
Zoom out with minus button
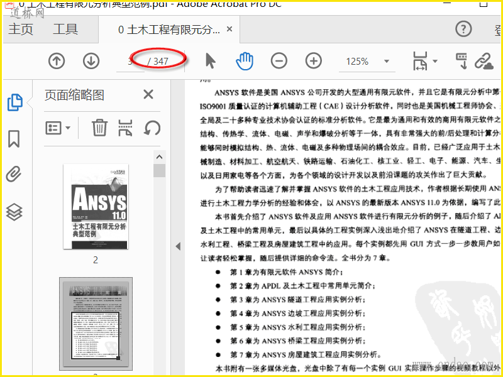(279, 61)
